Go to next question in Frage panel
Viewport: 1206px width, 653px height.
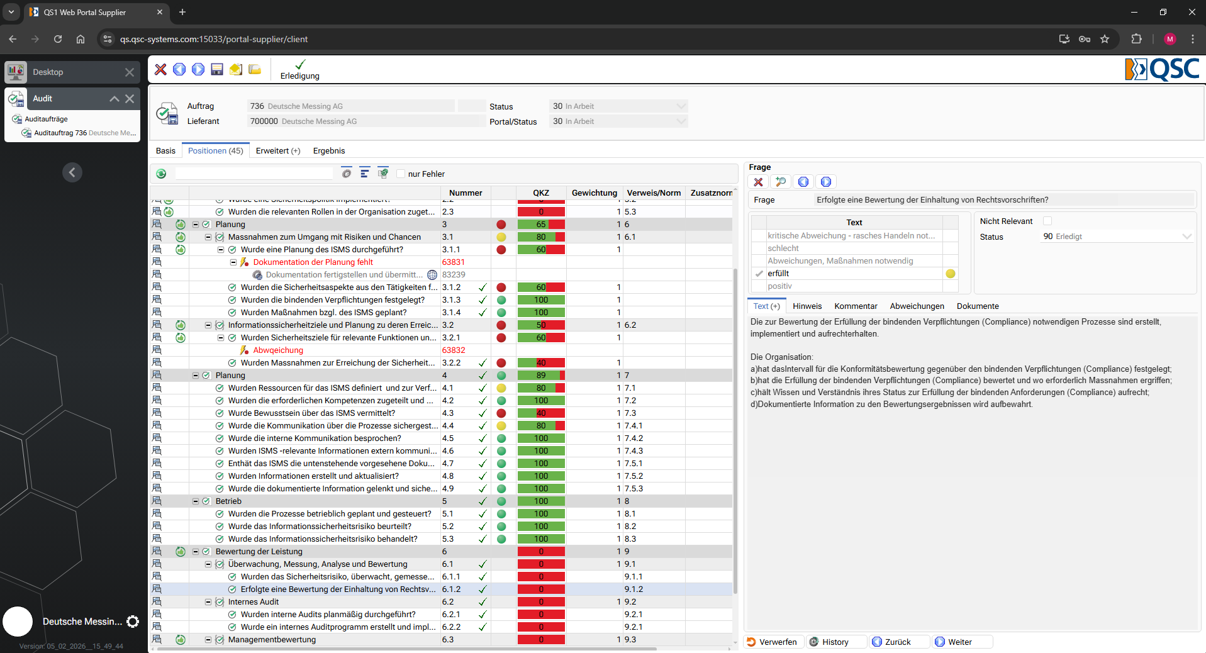826,182
